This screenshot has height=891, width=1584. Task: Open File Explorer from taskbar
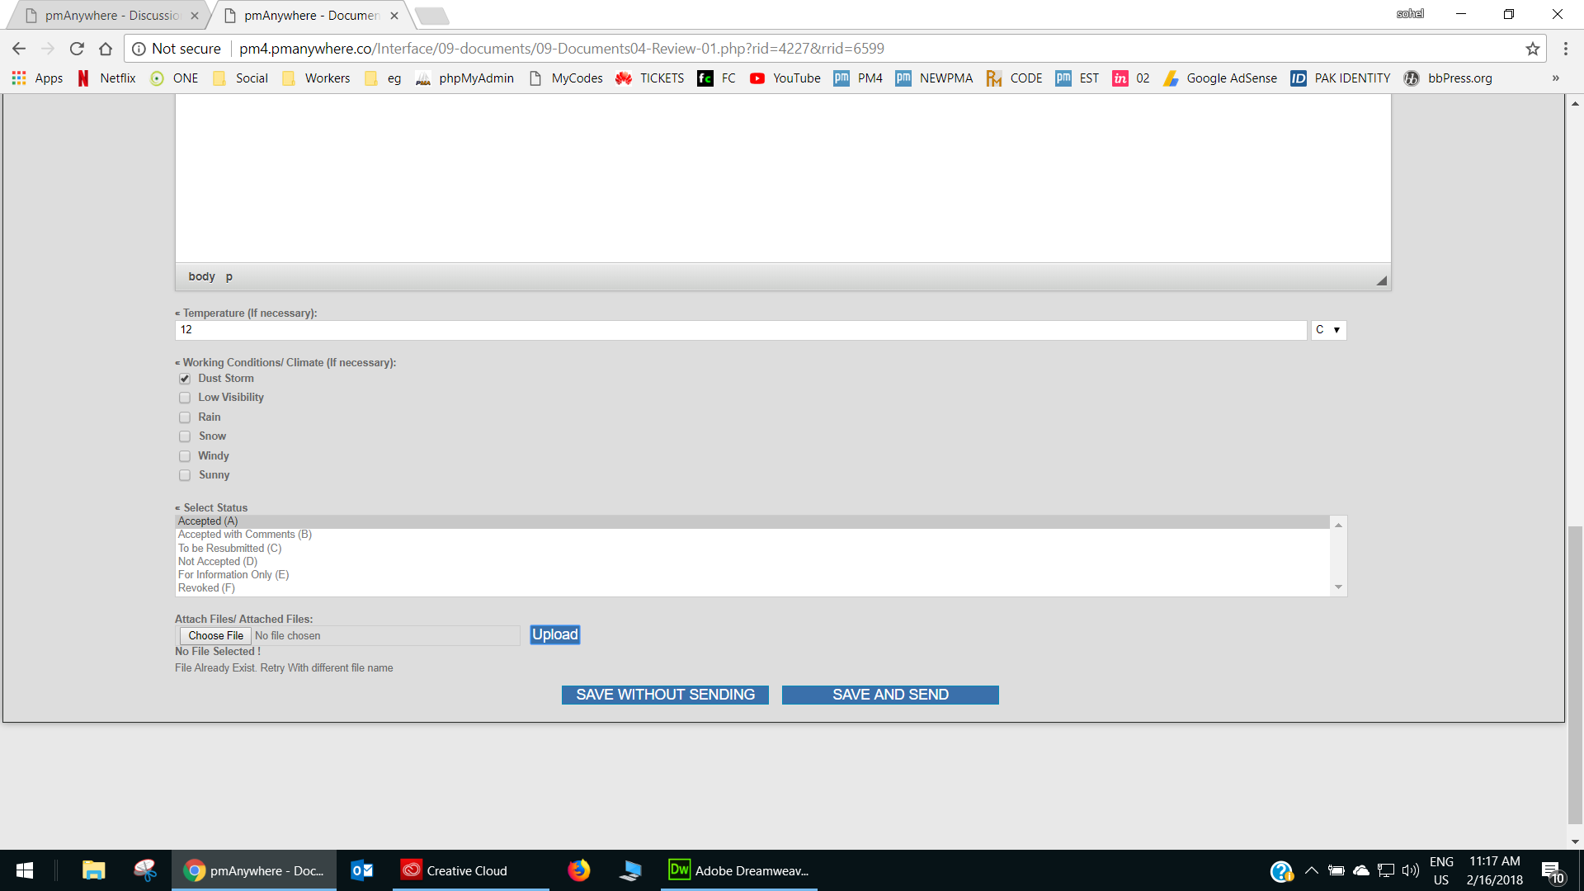pyautogui.click(x=93, y=870)
